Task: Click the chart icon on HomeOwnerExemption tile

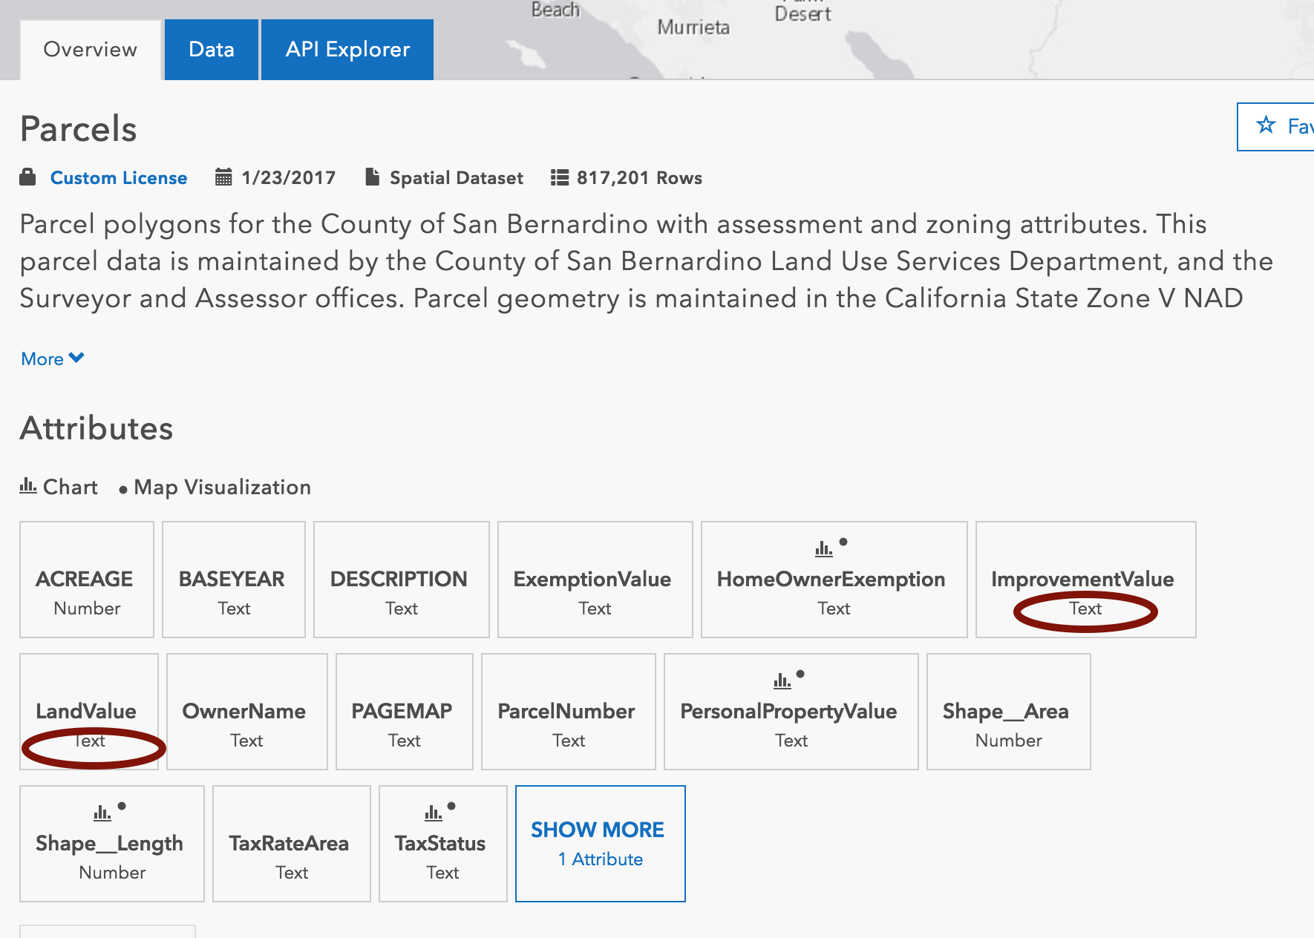Action: 823,549
